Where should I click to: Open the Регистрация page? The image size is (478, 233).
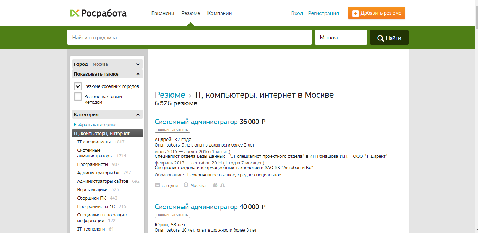(323, 13)
